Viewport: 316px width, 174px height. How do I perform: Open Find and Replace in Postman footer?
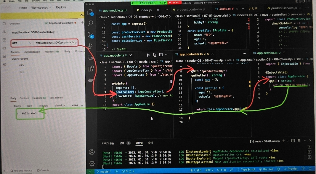[21, 170]
